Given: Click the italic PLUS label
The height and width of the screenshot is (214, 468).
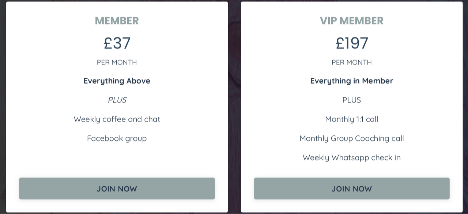Looking at the screenshot, I should [x=117, y=100].
